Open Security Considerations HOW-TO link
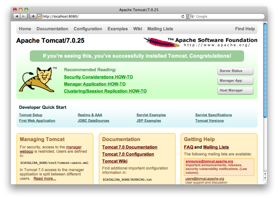The height and width of the screenshot is (199, 278). 98,77
